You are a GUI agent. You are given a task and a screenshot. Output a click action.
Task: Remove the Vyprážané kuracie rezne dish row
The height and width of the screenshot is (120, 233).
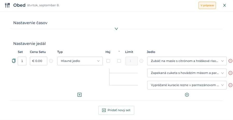(230, 85)
